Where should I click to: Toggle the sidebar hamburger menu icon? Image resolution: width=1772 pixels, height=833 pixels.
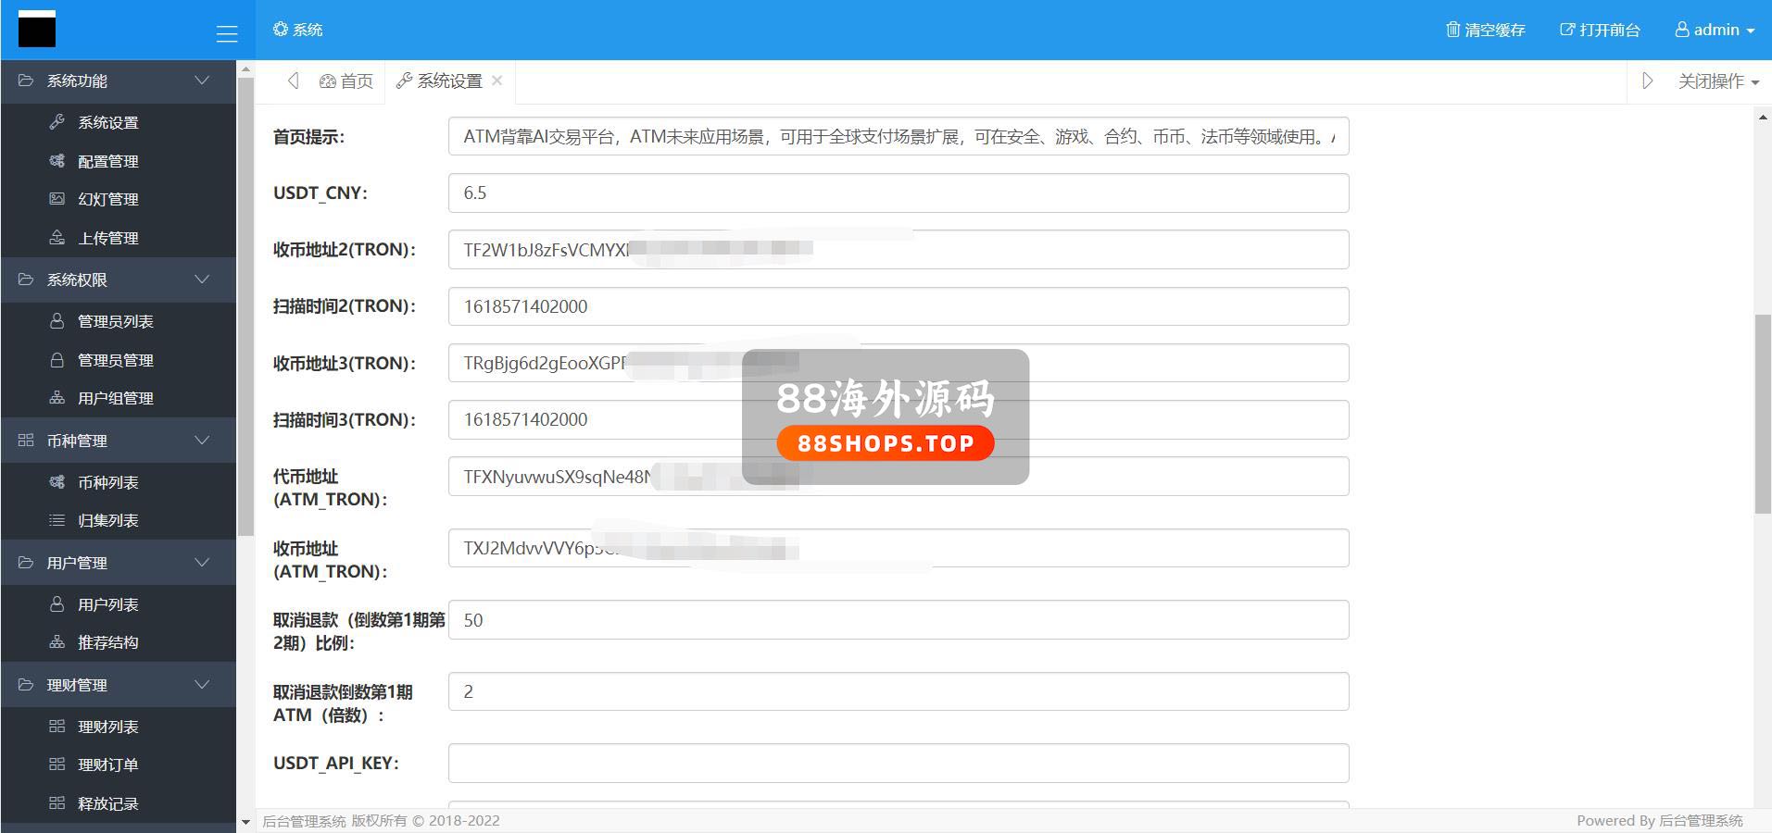coord(226,34)
